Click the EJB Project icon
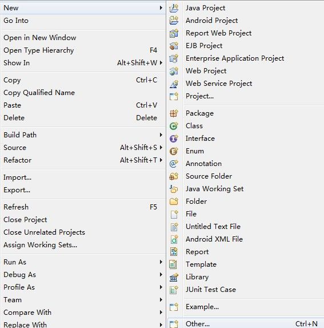324x328 pixels. pos(174,46)
